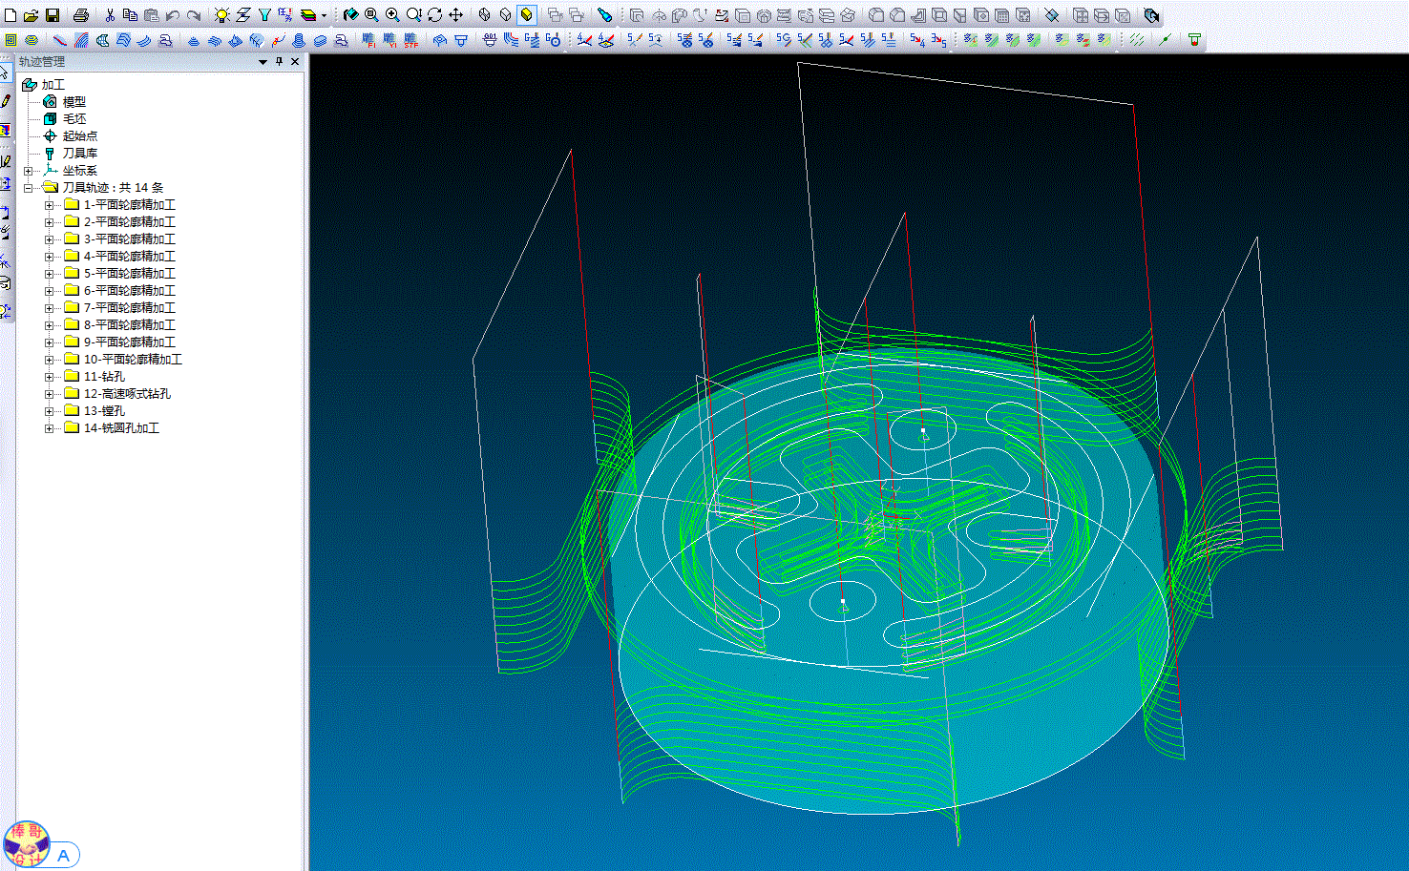
Task: Select the Zoom In magnifier tool
Action: [x=392, y=15]
